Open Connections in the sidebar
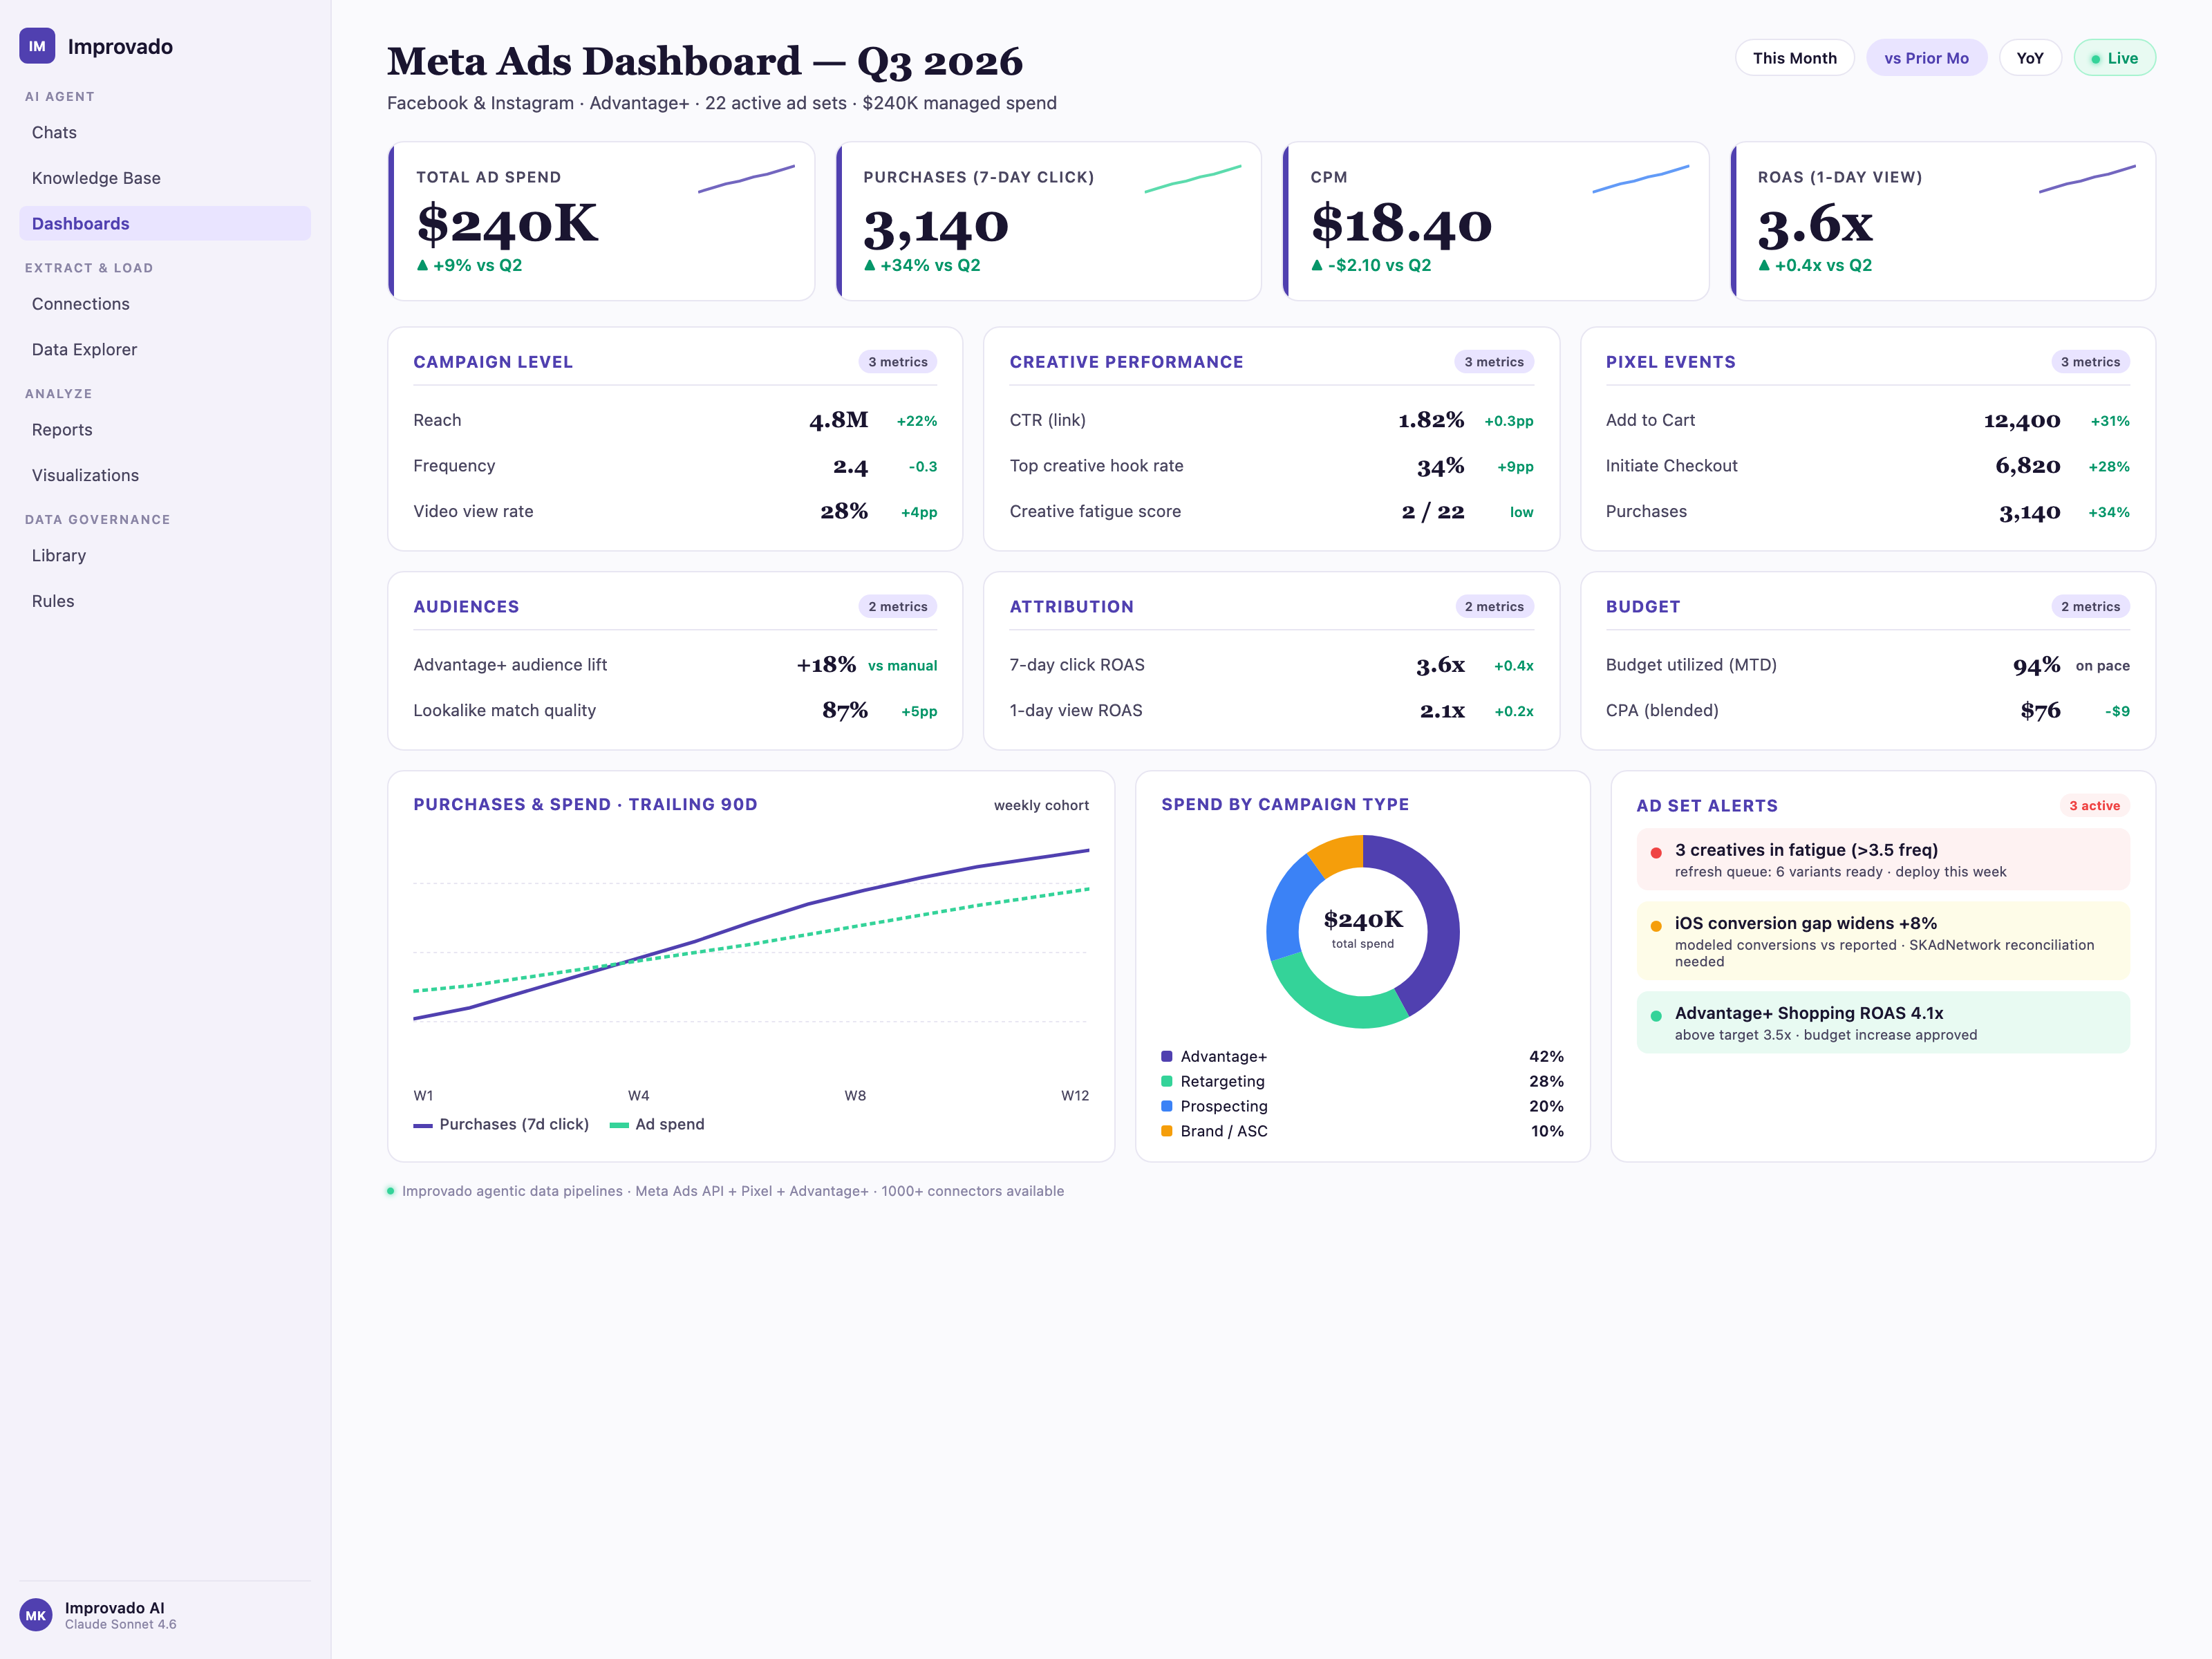Image resolution: width=2212 pixels, height=1659 pixels. (165, 304)
